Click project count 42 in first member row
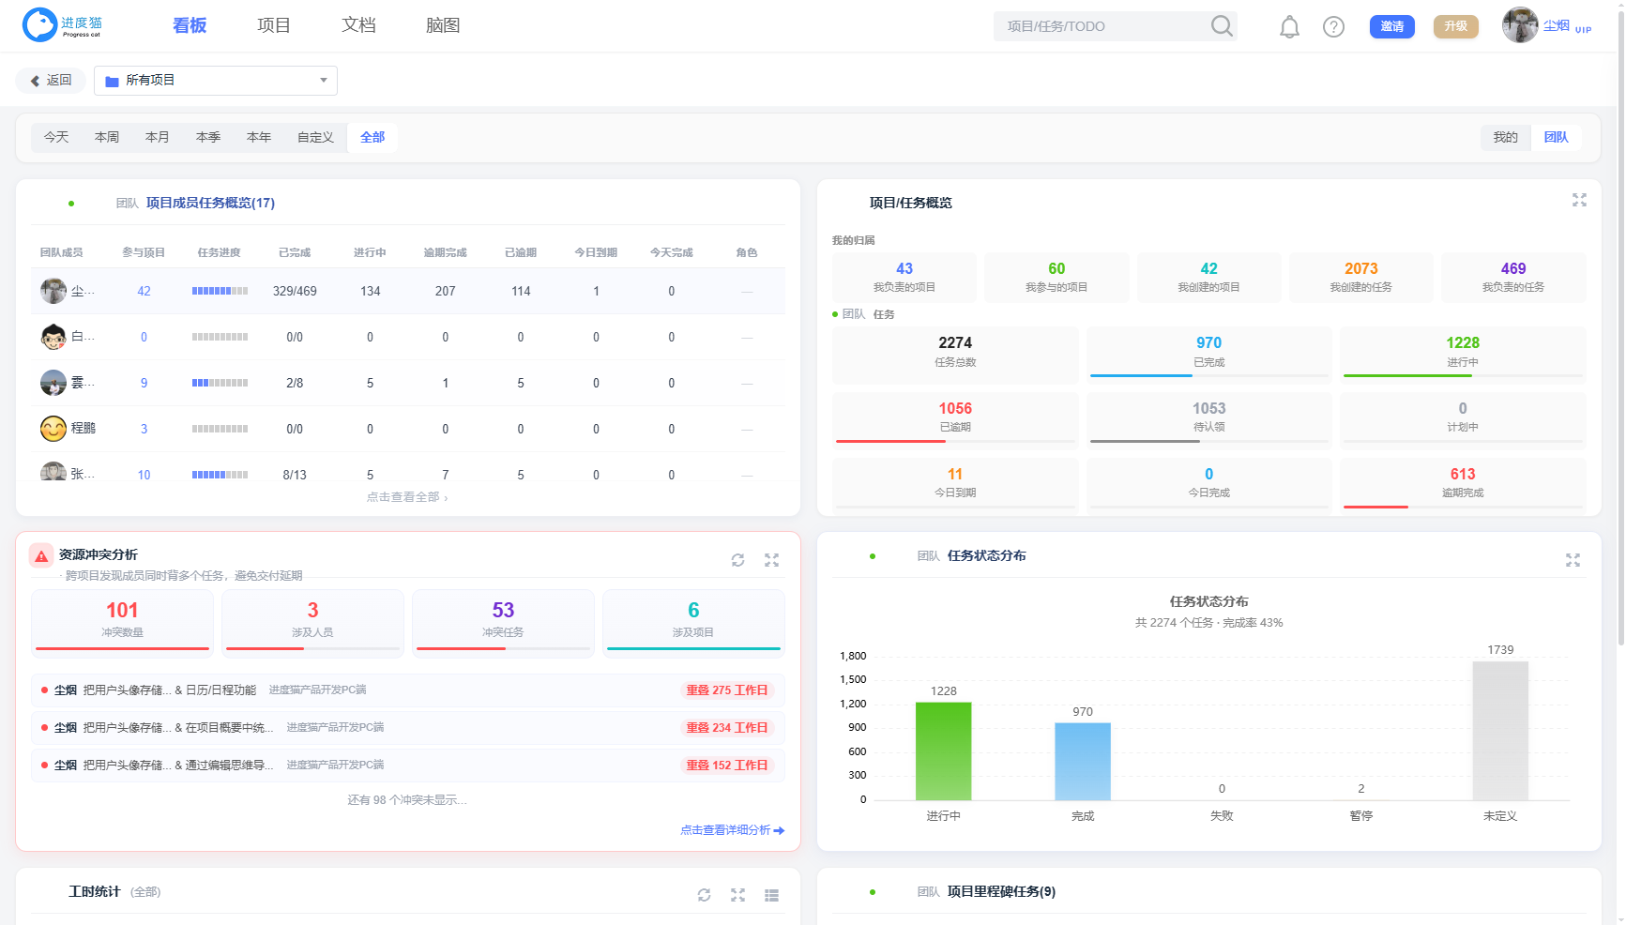The height and width of the screenshot is (925, 1626). [x=144, y=292]
